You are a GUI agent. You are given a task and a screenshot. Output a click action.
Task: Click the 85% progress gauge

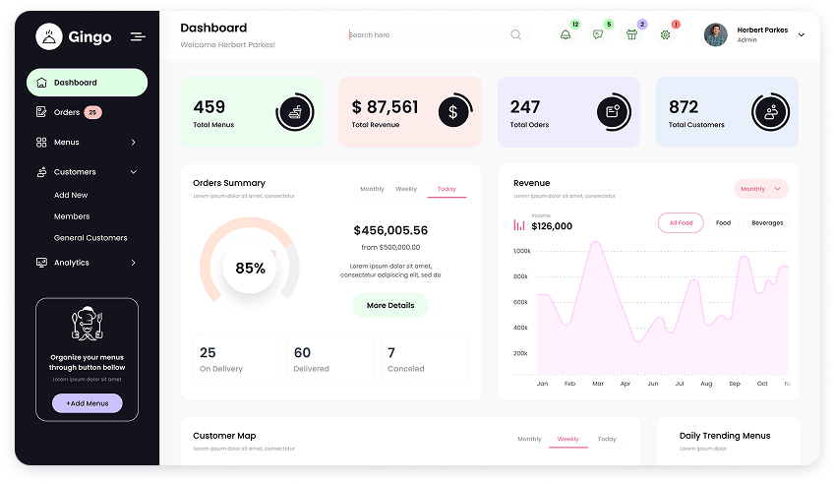pos(250,261)
